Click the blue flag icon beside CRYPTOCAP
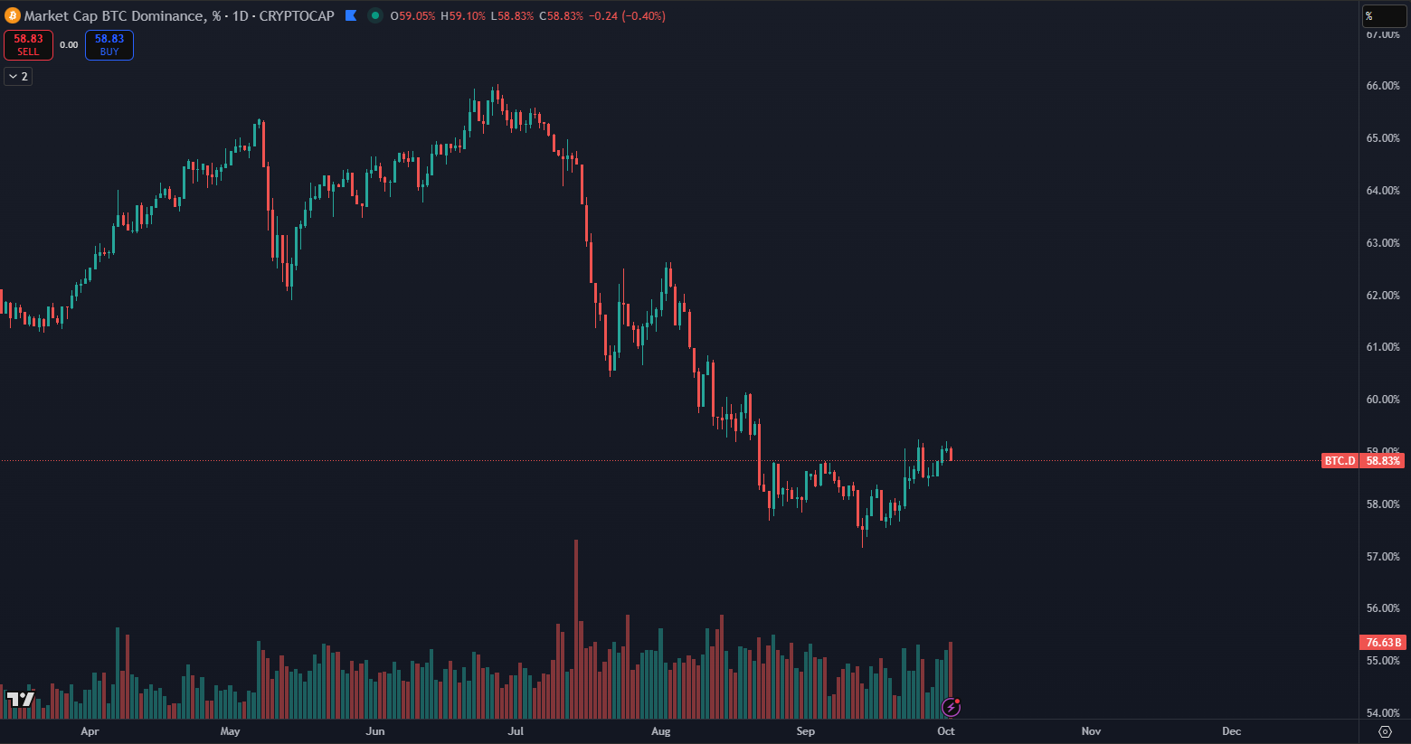This screenshot has width=1411, height=744. (x=351, y=15)
